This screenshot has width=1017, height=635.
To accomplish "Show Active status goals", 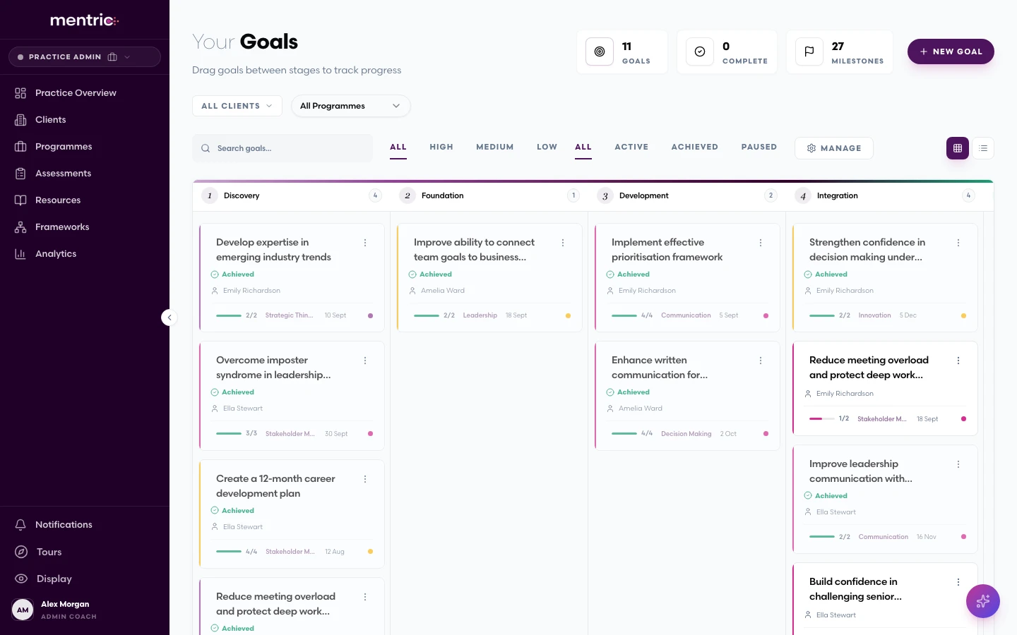I will (631, 147).
